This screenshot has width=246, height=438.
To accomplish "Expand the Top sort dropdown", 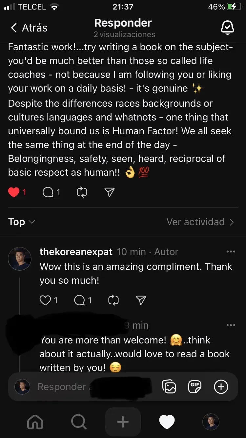I will [22, 222].
